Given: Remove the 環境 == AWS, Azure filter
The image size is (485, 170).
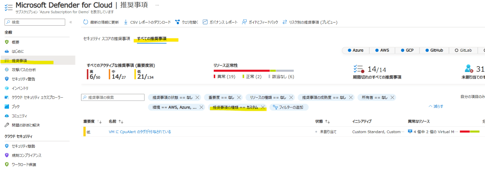Looking at the screenshot, I should 201,107.
